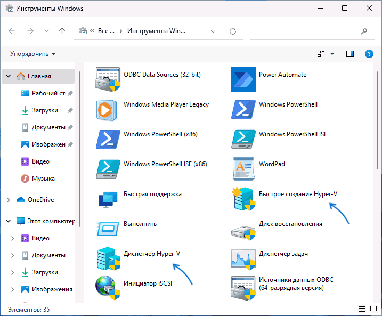The width and height of the screenshot is (382, 316).
Task: Select Источники данных ODBC 64-bit icon
Action: pos(243,288)
